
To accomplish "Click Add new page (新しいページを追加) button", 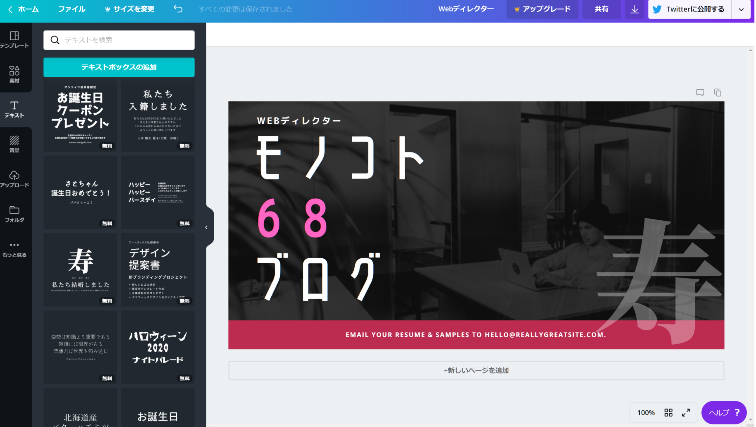I will pyautogui.click(x=476, y=370).
